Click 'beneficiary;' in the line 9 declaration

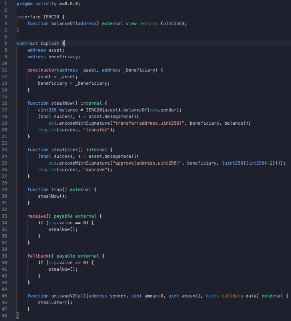point(64,57)
